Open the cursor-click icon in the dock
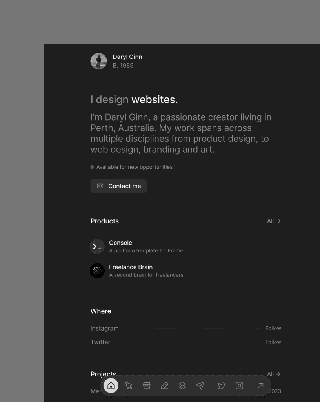 click(129, 386)
